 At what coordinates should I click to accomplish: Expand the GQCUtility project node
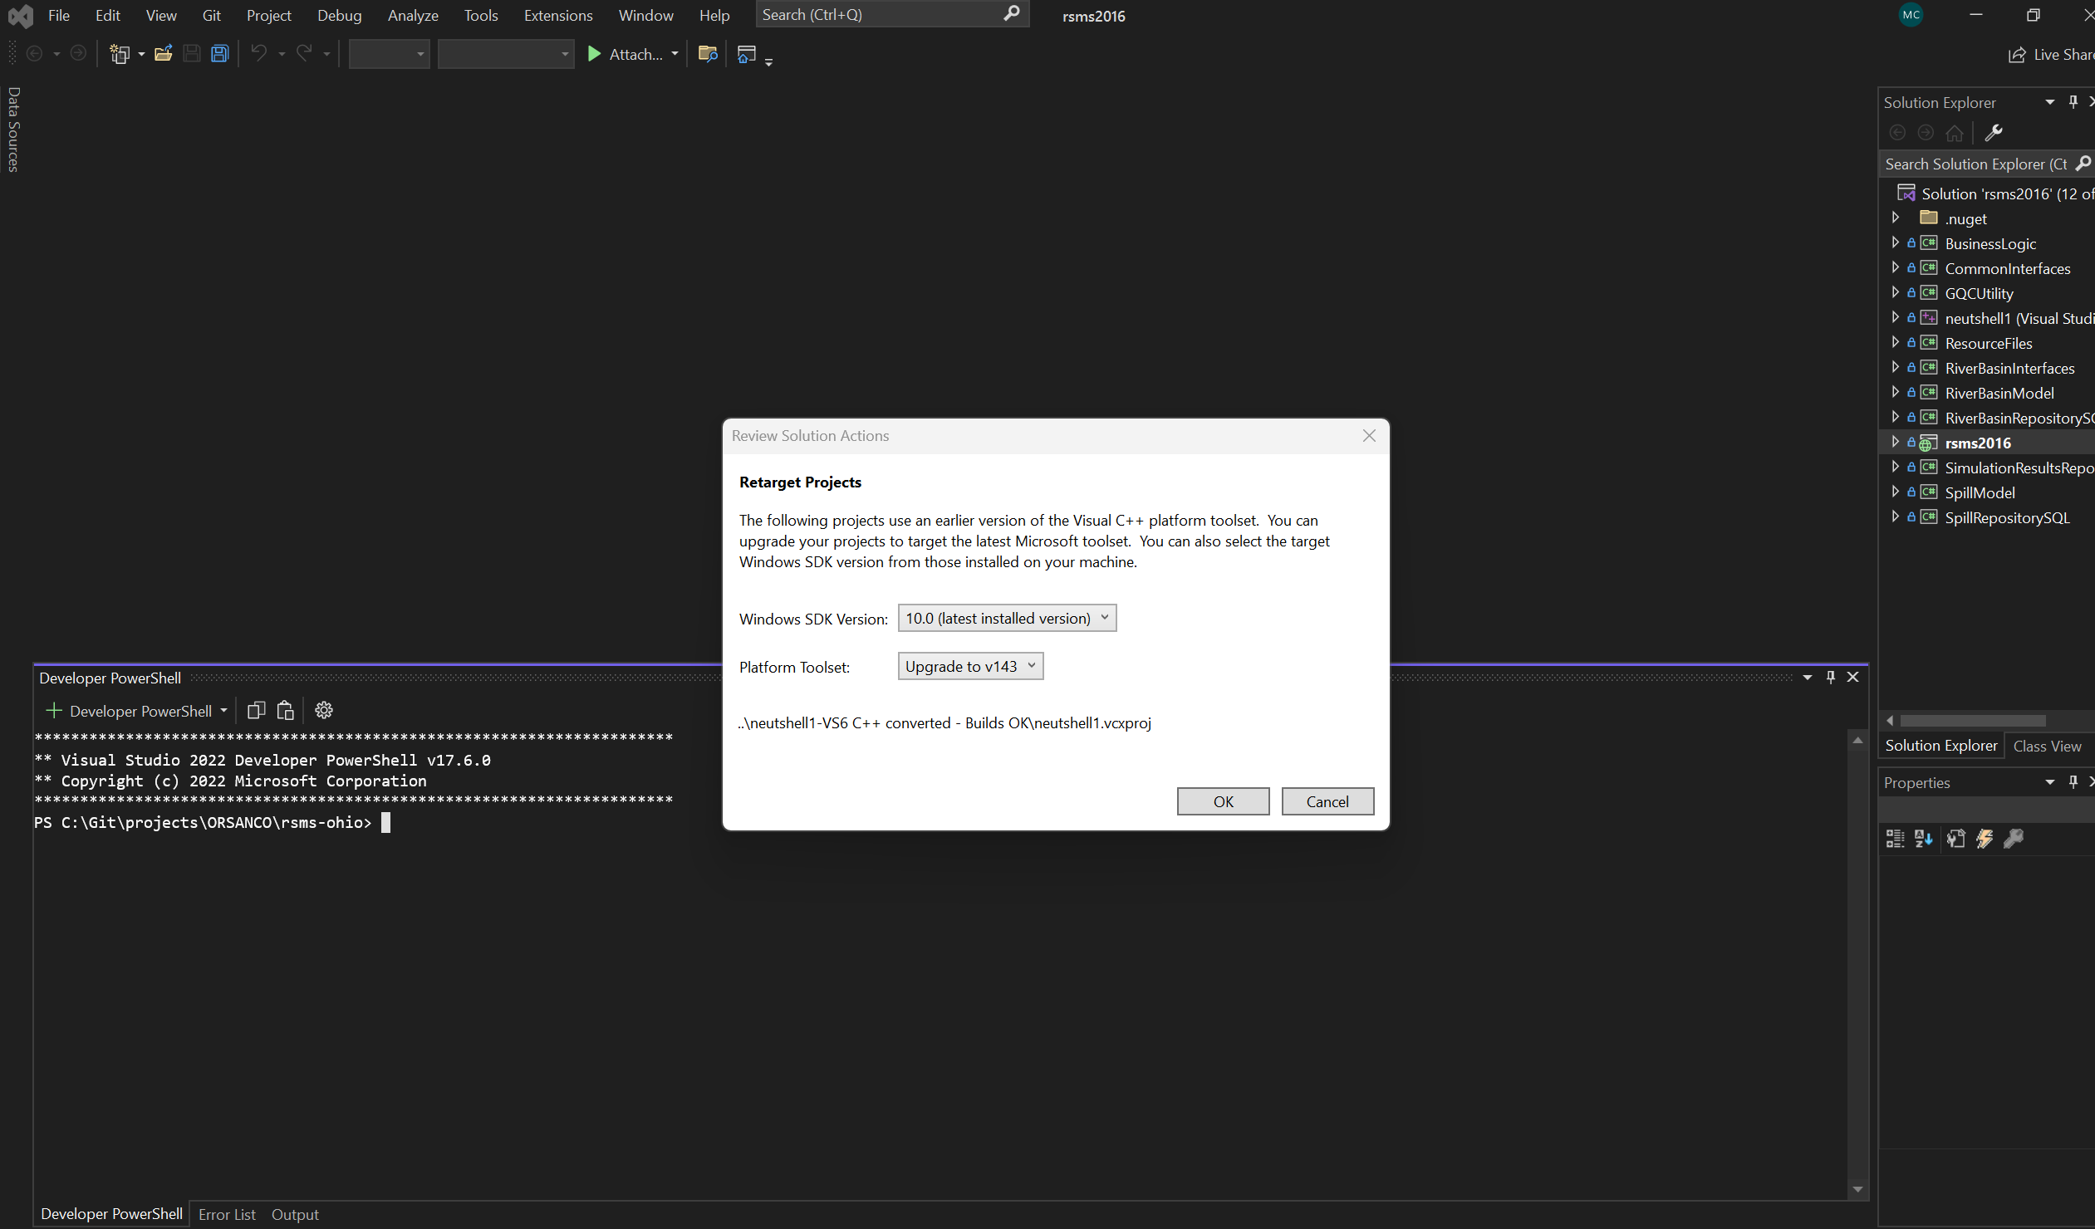coord(1896,292)
